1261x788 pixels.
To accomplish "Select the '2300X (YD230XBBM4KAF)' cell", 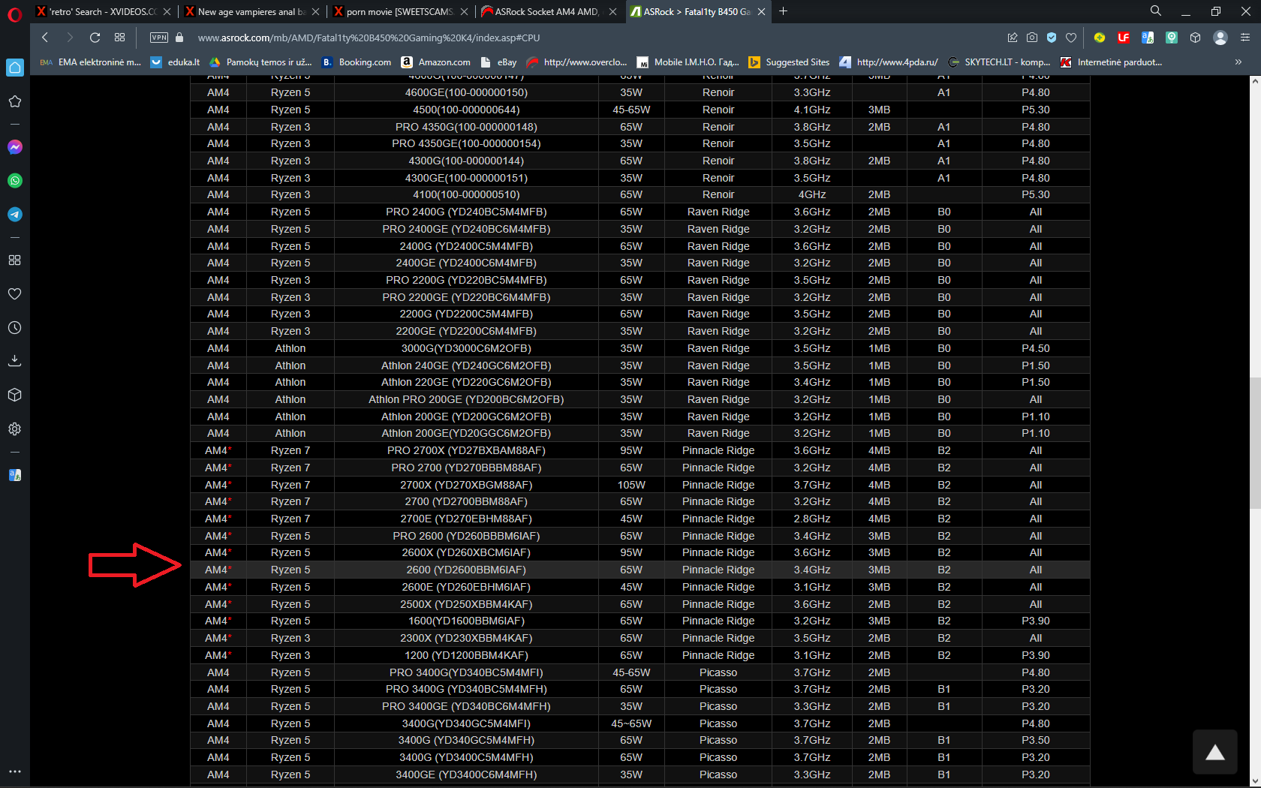I will [466, 638].
